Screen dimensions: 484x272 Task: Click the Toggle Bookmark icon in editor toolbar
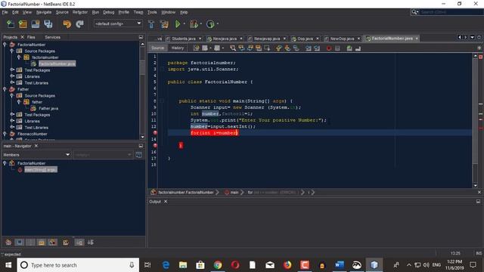296,48
